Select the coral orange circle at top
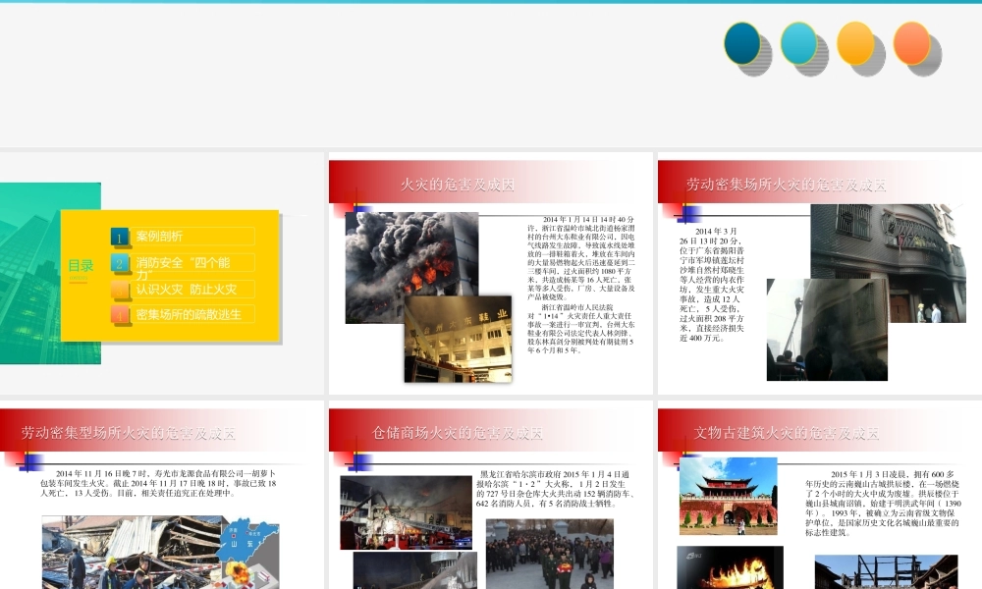The width and height of the screenshot is (982, 589). click(x=911, y=43)
